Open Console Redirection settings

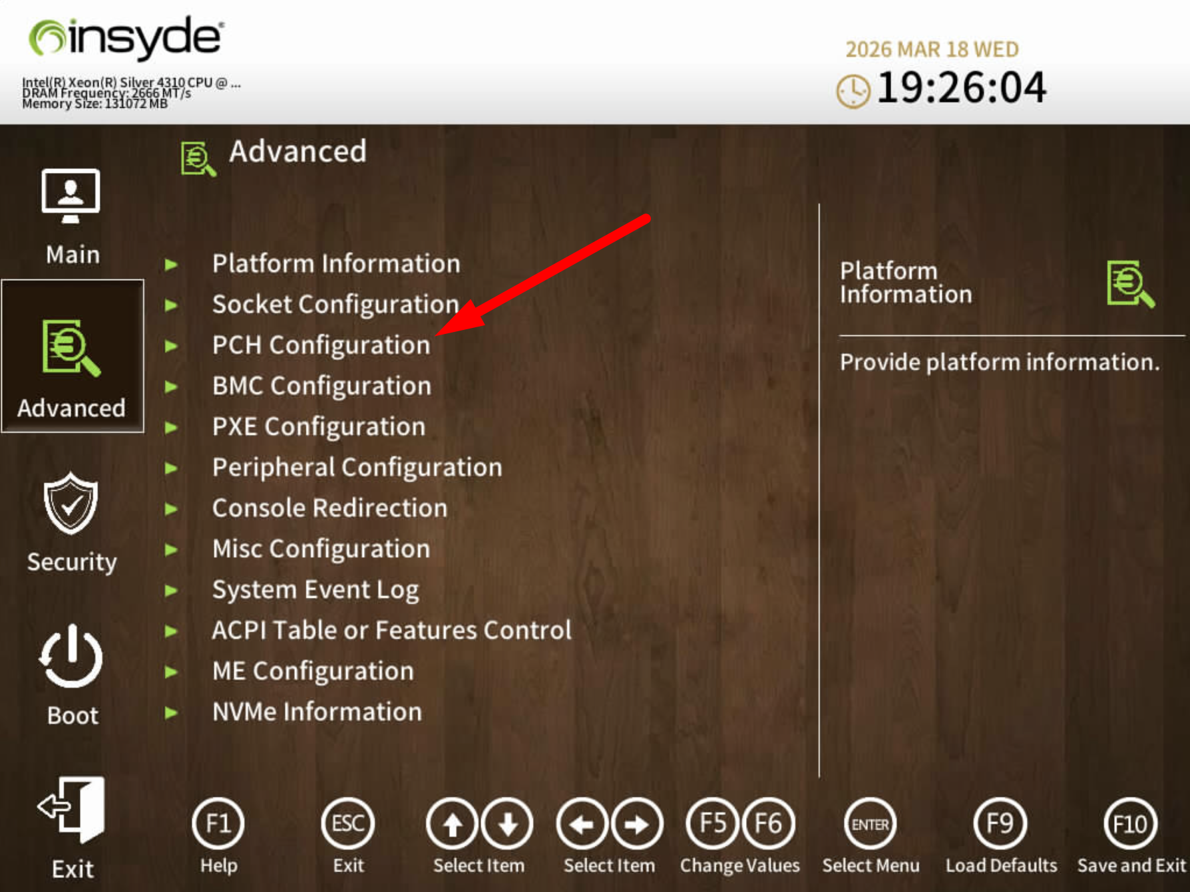click(329, 508)
